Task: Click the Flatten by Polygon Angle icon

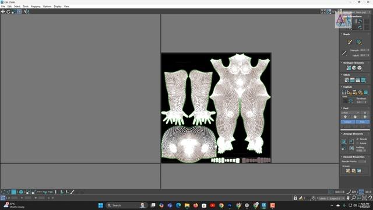Action: (x=350, y=92)
